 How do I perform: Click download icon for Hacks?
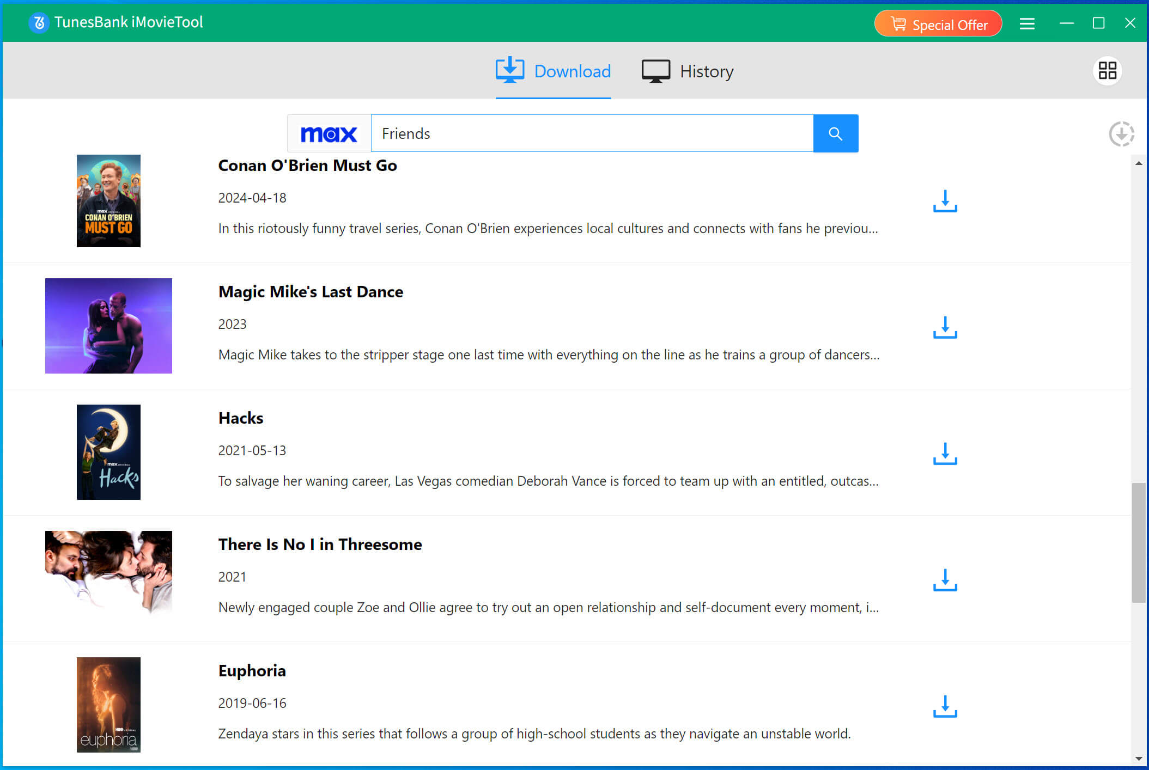[x=945, y=454]
